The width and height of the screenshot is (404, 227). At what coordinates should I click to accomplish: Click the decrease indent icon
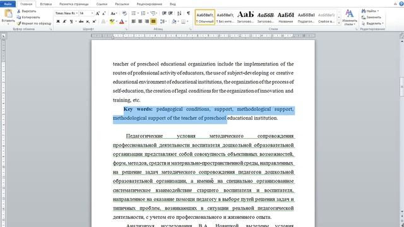(x=164, y=13)
